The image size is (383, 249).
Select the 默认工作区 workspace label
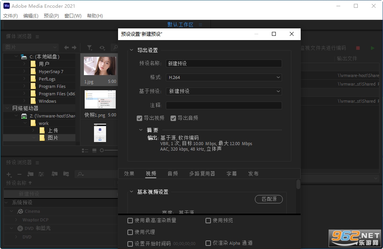point(180,25)
